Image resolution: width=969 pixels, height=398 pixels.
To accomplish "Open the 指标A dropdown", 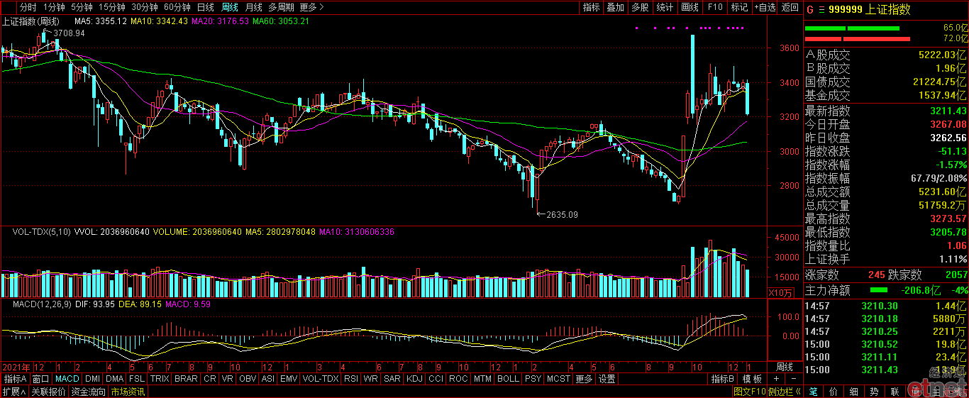I will tap(15, 379).
